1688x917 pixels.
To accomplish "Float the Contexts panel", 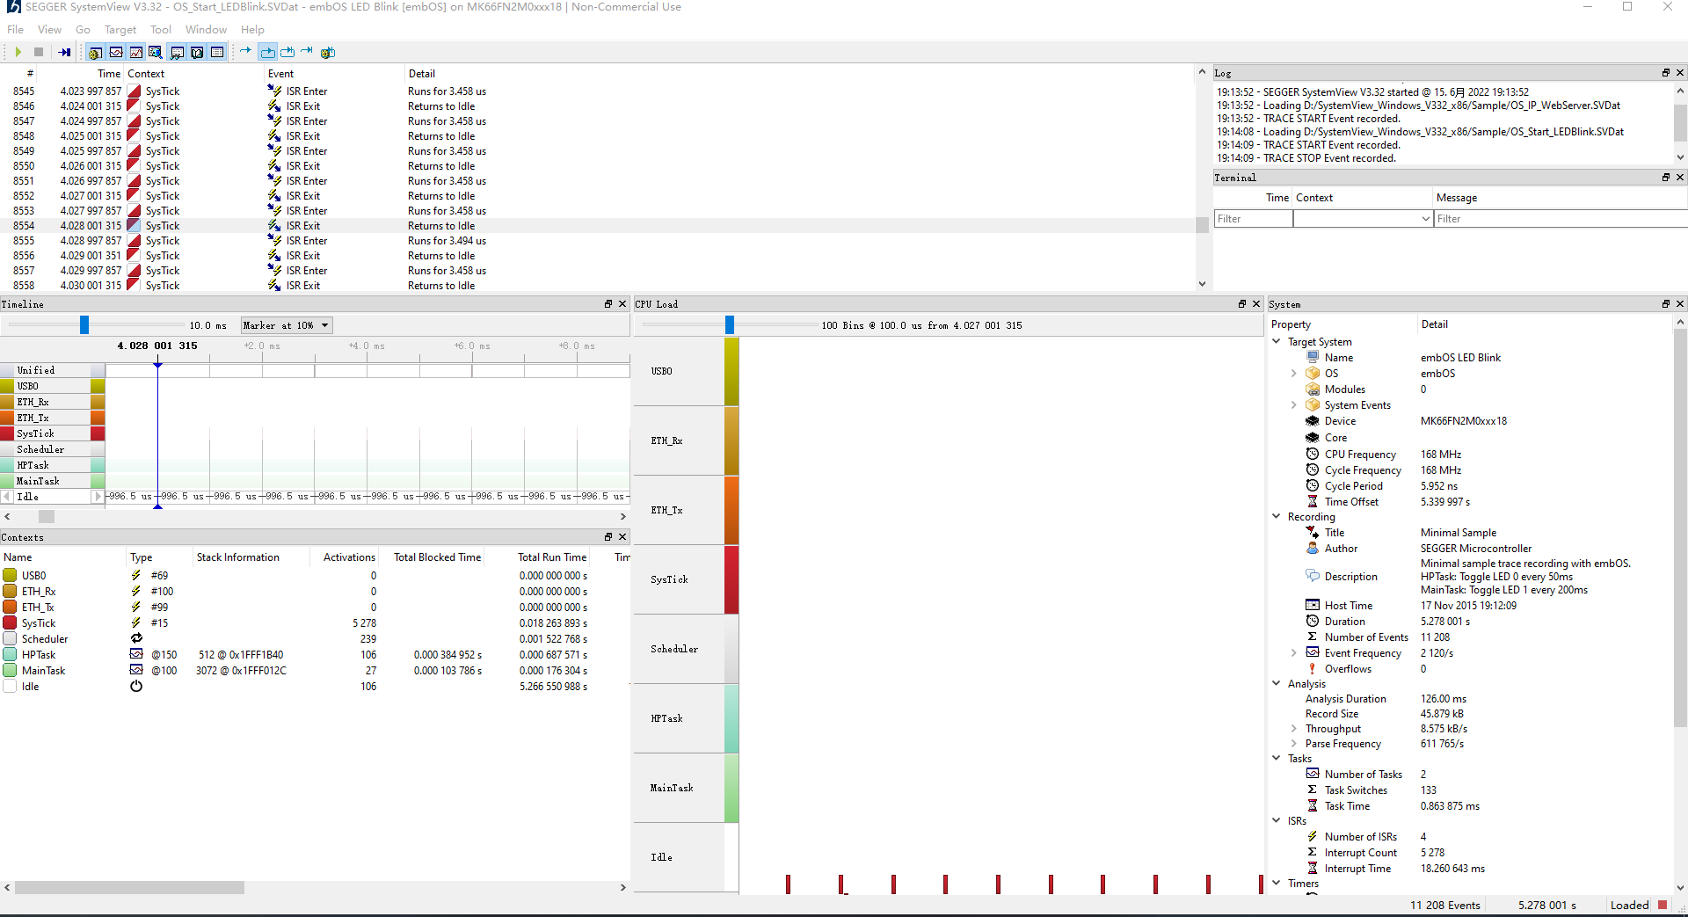I will coord(608,537).
